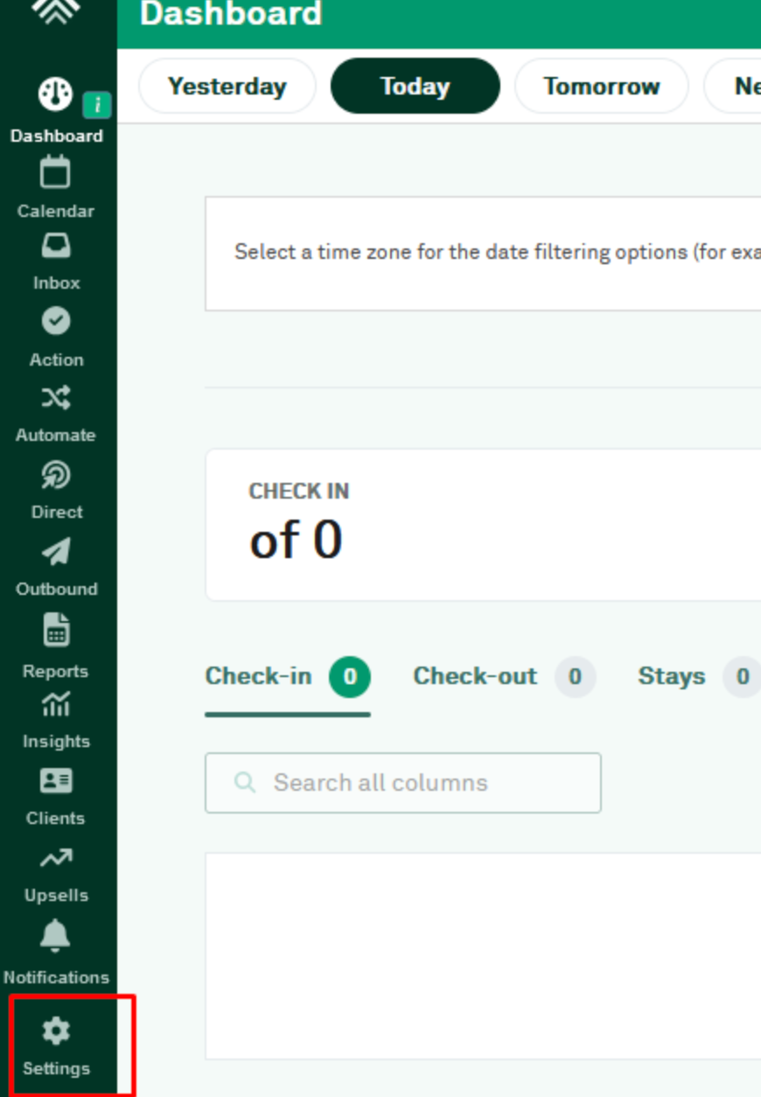Screen dimensions: 761x1097
Task: Open the Inbox tray icon
Action: click(56, 247)
